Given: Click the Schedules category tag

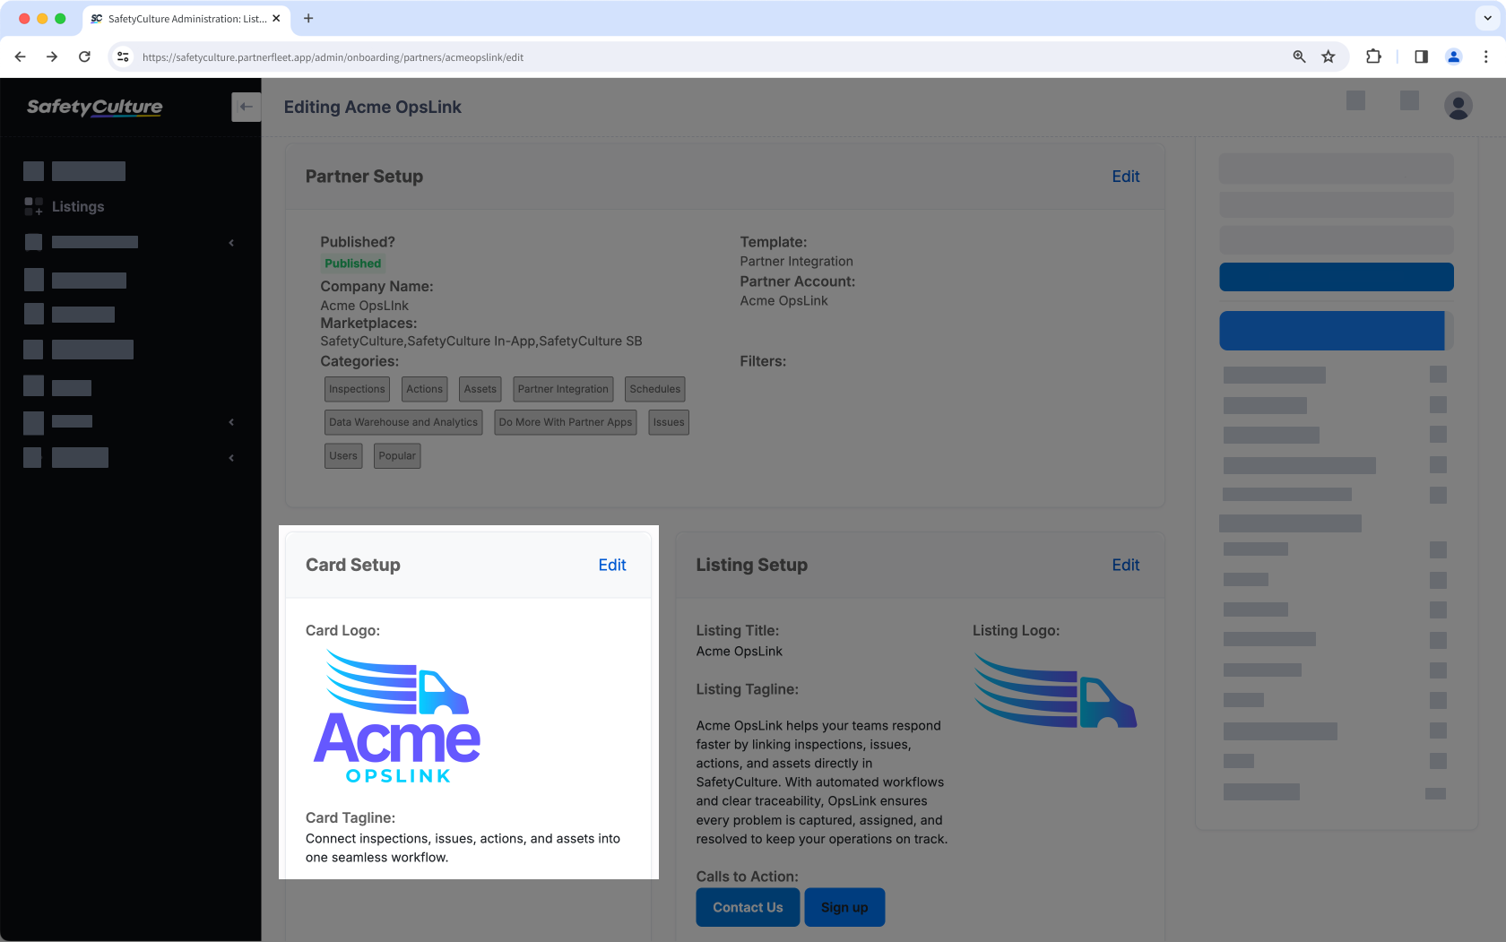Looking at the screenshot, I should [655, 389].
